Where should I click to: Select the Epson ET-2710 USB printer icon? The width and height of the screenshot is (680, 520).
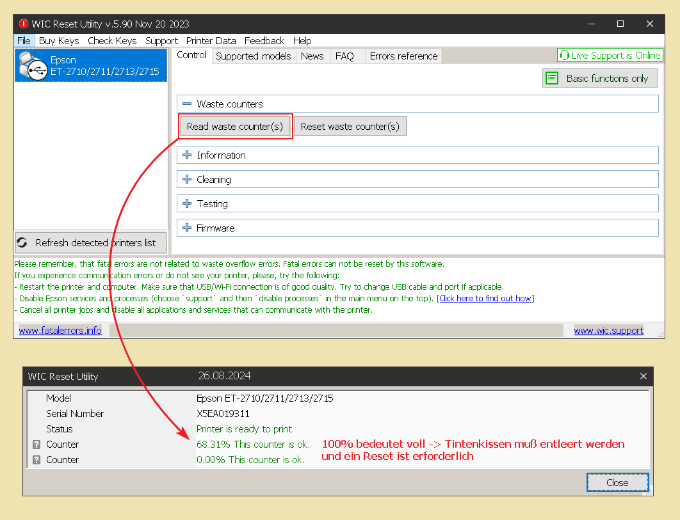tap(33, 66)
